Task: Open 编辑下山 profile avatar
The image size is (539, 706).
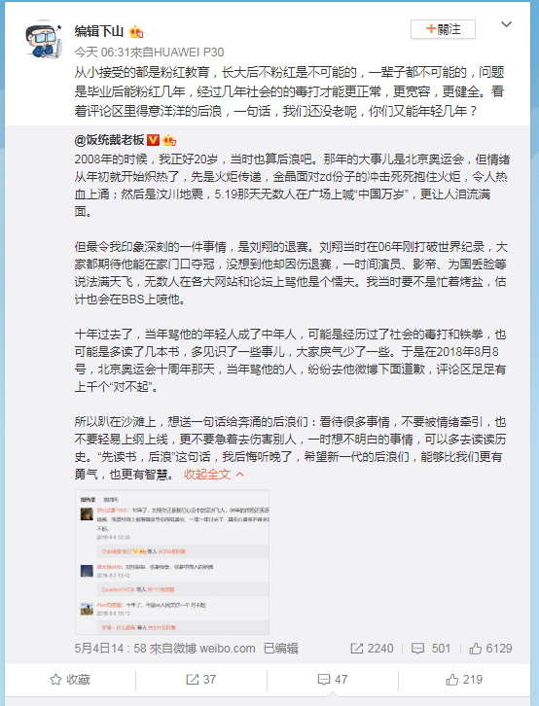Action: click(43, 39)
